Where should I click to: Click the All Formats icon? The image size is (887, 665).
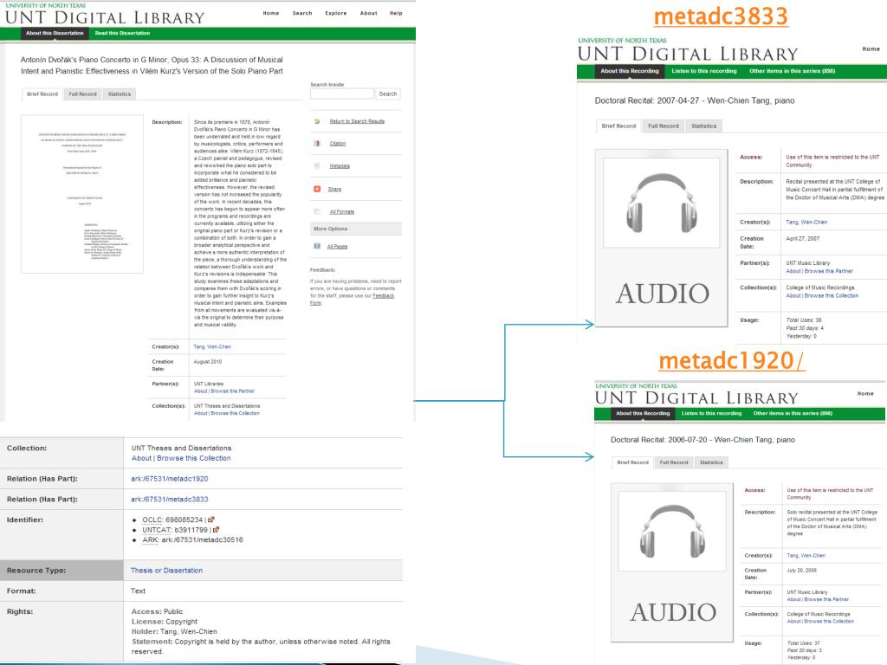click(x=317, y=211)
